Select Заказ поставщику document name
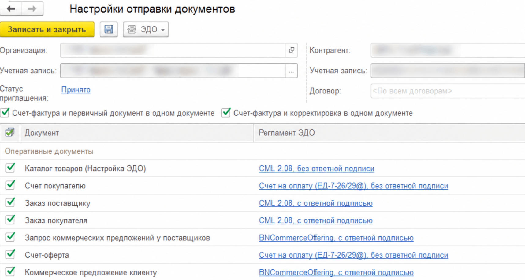 [x=58, y=203]
